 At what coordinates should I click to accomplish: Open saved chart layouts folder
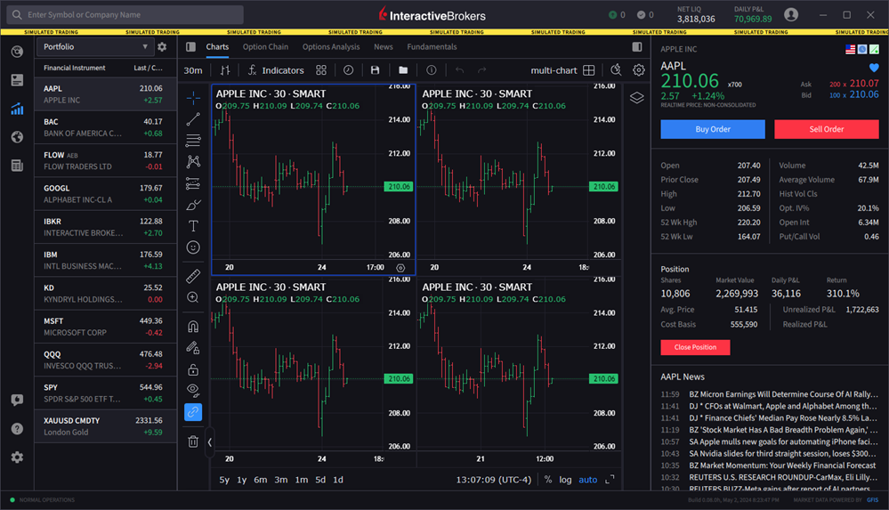pyautogui.click(x=403, y=70)
